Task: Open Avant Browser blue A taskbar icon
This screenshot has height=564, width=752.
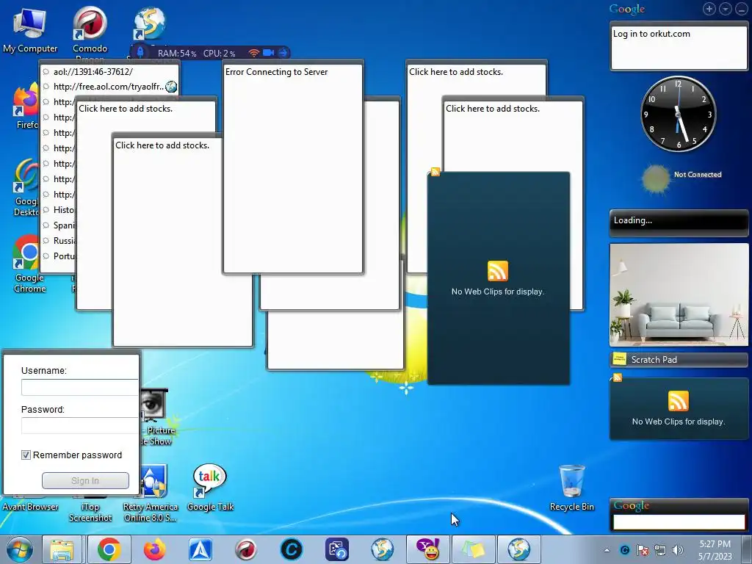Action: [200, 549]
